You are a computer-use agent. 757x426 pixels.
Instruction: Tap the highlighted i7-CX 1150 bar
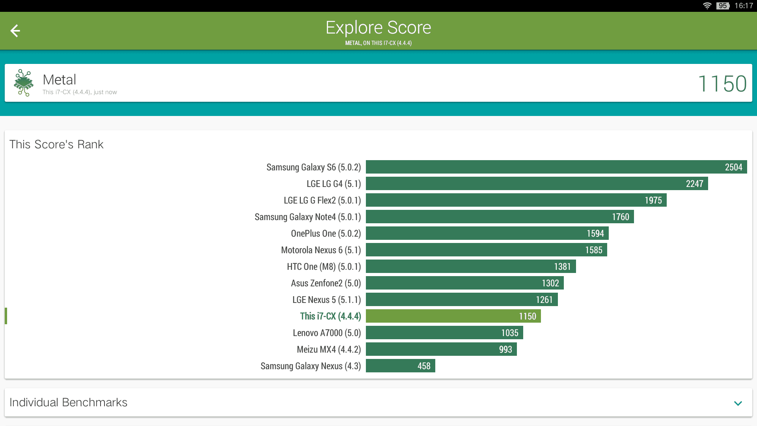pyautogui.click(x=453, y=316)
